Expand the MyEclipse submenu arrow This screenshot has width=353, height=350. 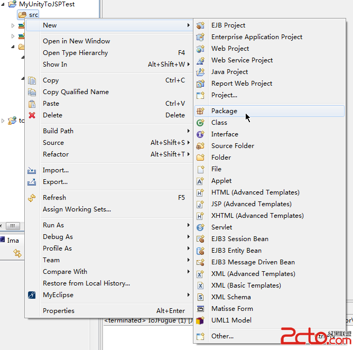[x=189, y=295]
